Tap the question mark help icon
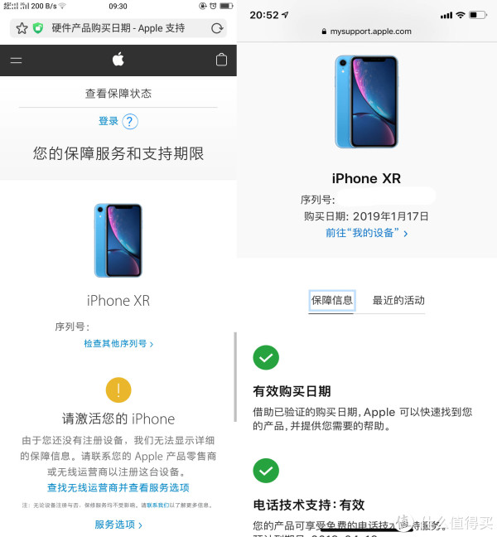Screen dimensions: 497x537 tap(130, 121)
